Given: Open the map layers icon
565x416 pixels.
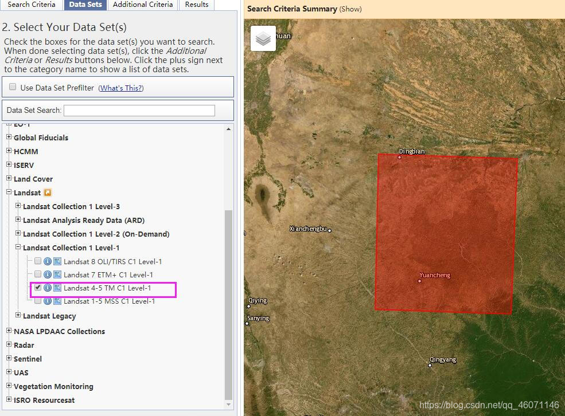Looking at the screenshot, I should point(263,38).
